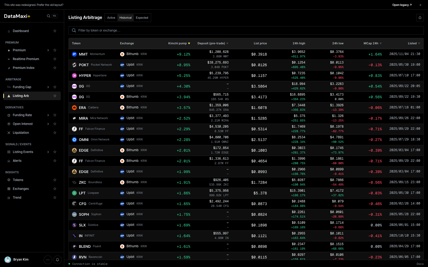
Task: Click the bell icon beside Bryan Kim
Action: coord(58,260)
